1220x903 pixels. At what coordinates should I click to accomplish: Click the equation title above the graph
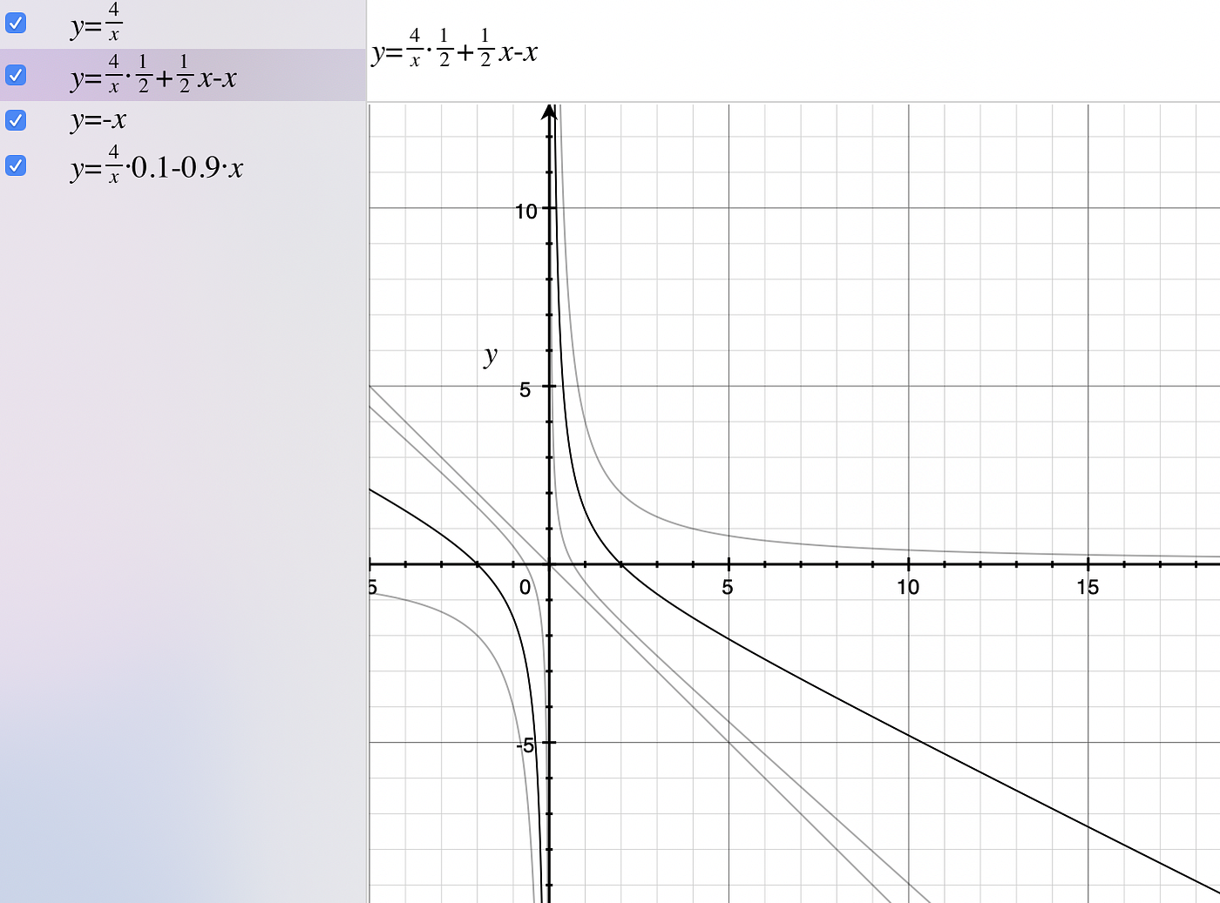[x=454, y=49]
